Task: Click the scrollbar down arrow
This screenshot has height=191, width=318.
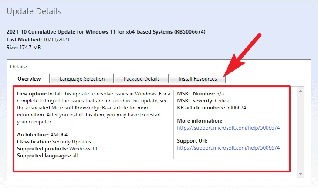Action: [300, 174]
